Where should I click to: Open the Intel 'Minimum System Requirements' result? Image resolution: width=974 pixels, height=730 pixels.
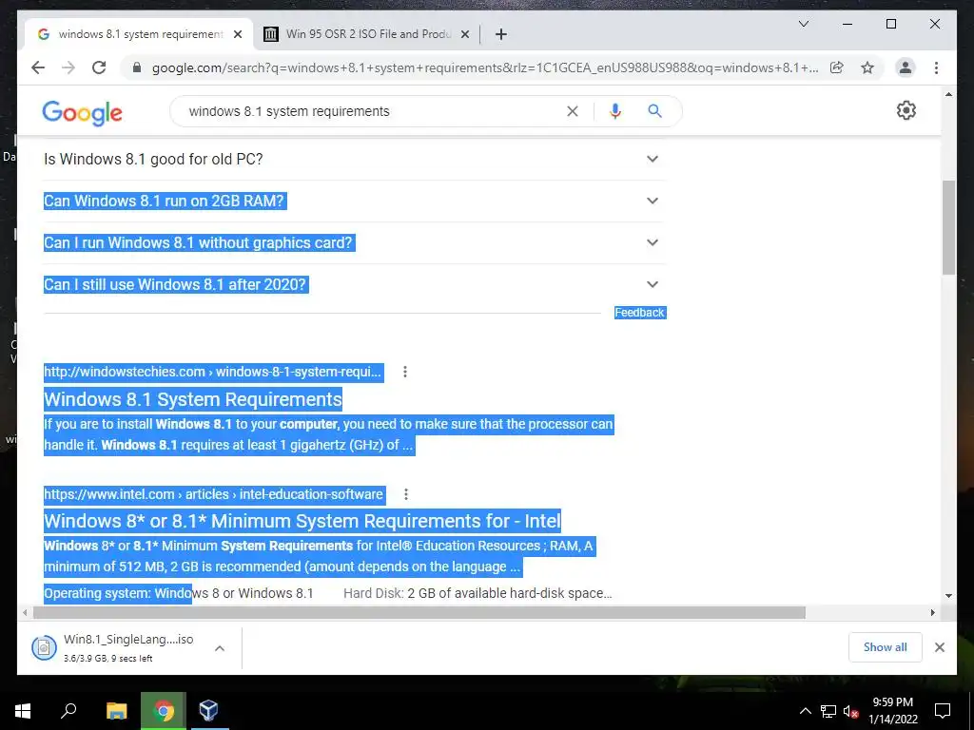302,521
